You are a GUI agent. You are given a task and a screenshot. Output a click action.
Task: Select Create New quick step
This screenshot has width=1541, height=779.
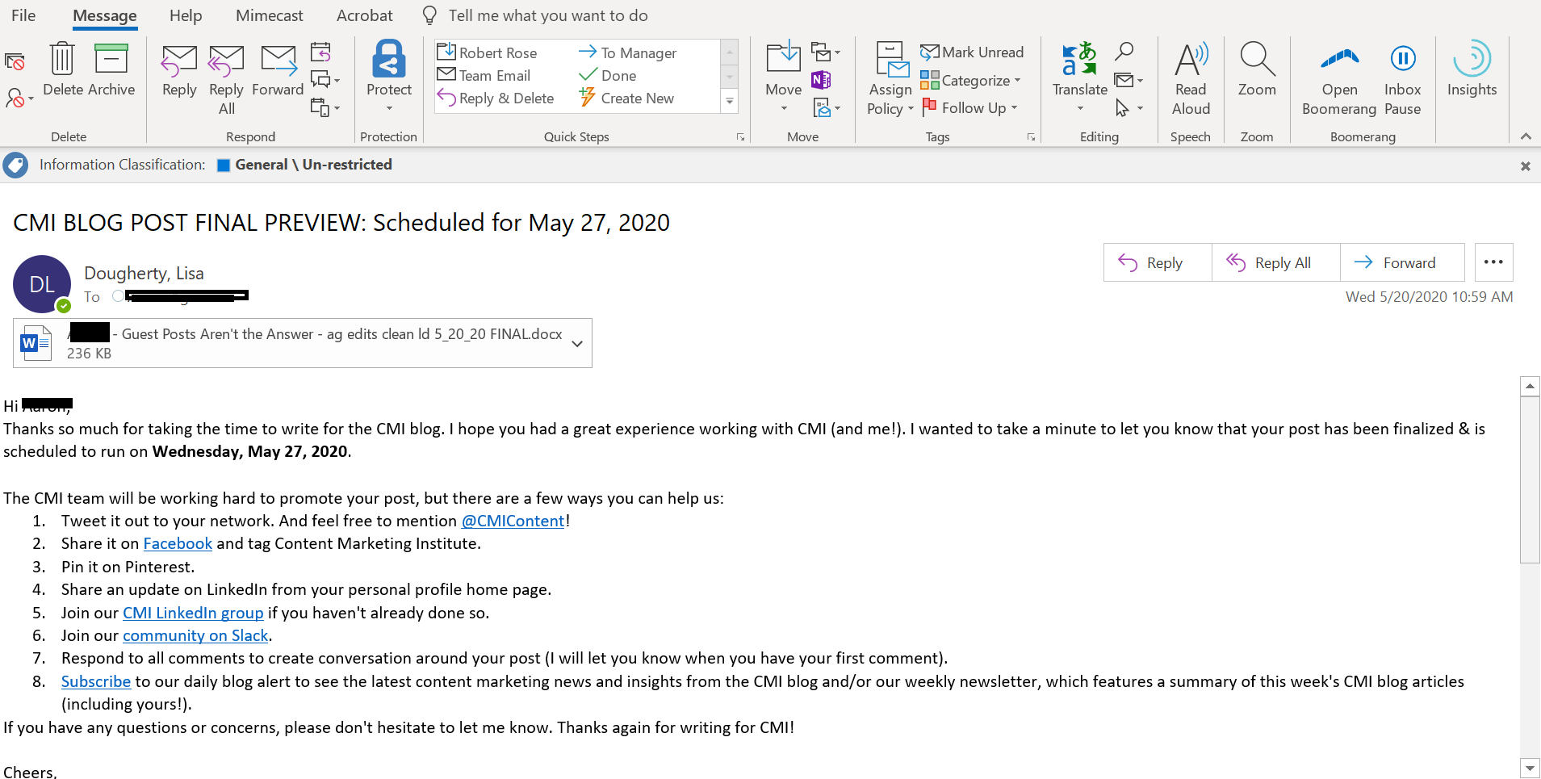coord(626,98)
